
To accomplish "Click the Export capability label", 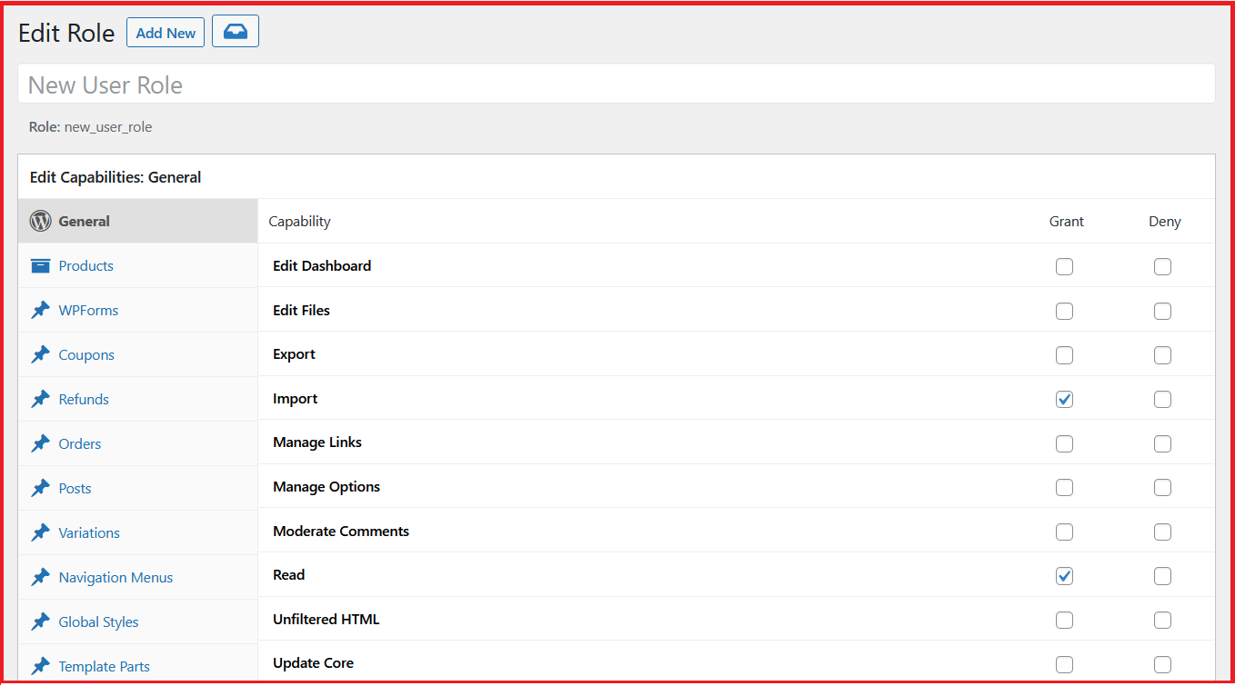I will 294,354.
